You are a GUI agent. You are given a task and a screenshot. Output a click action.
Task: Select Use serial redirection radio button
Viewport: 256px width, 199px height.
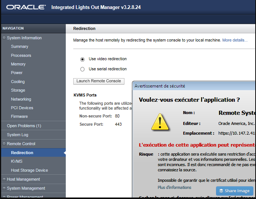[x=82, y=69]
